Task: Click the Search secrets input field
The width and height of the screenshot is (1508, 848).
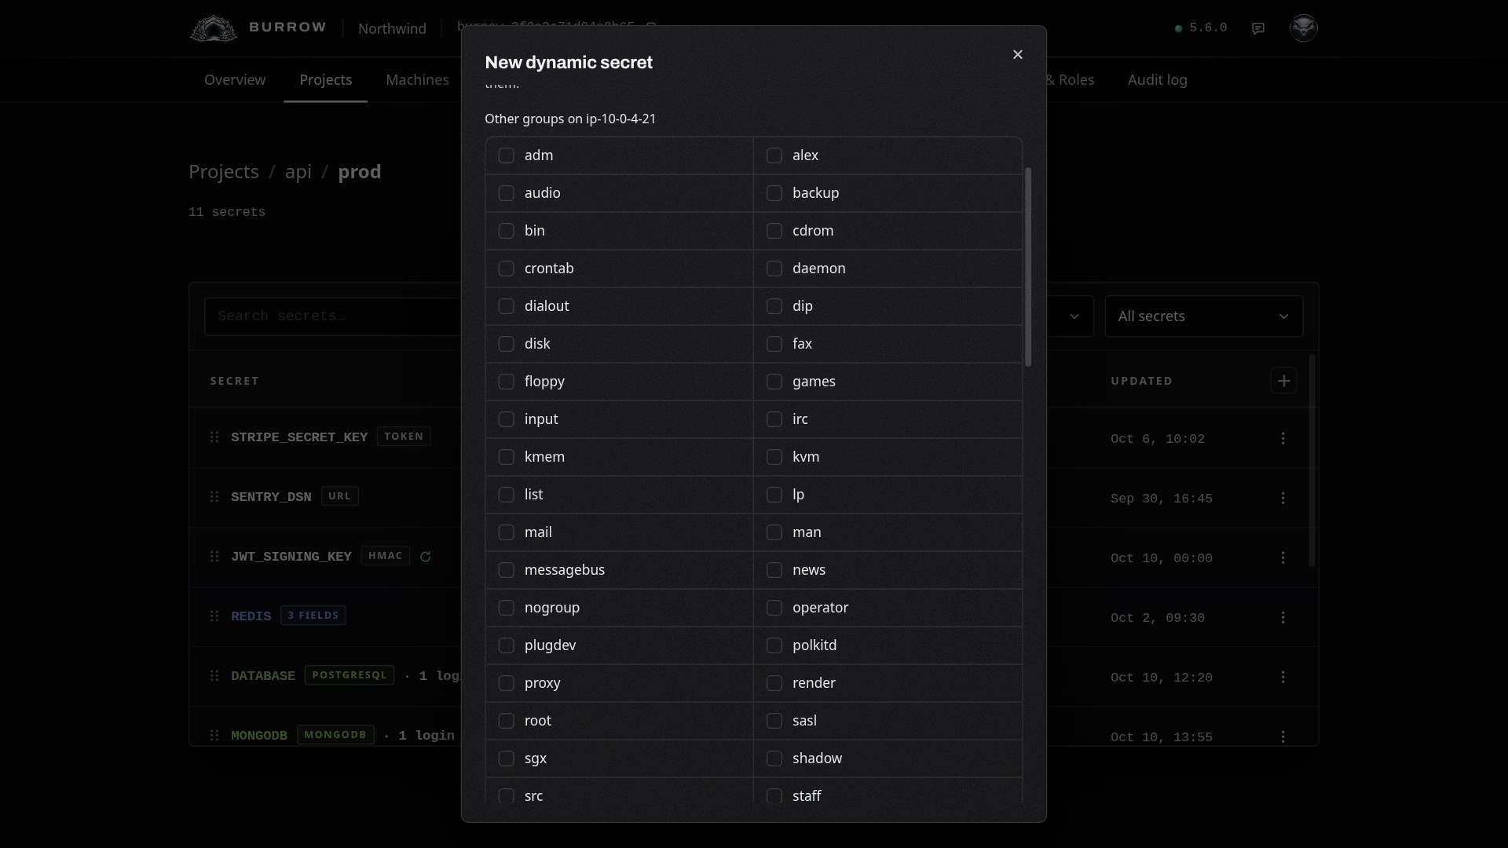Action: click(x=333, y=316)
